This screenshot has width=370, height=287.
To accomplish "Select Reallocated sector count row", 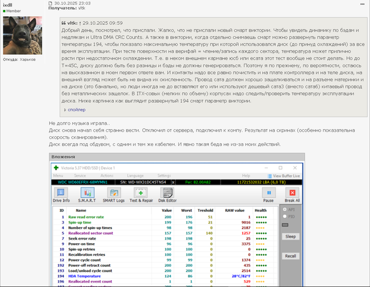I will point(165,233).
